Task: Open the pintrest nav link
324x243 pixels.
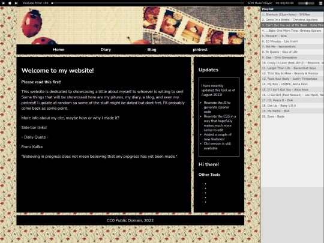Action: [x=200, y=50]
